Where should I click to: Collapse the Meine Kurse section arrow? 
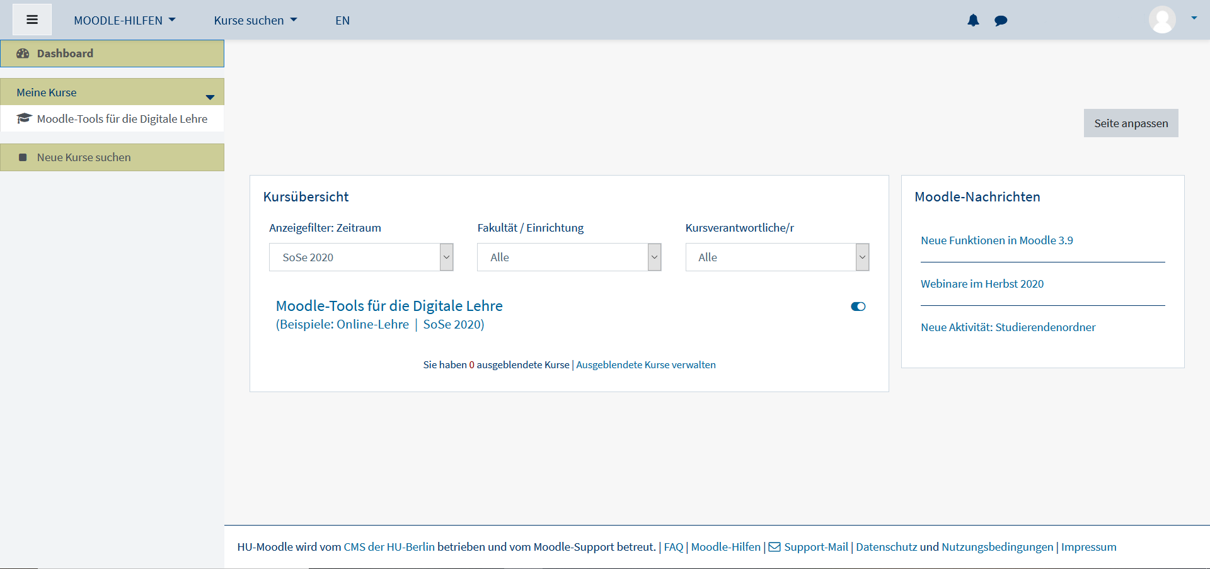pos(210,97)
